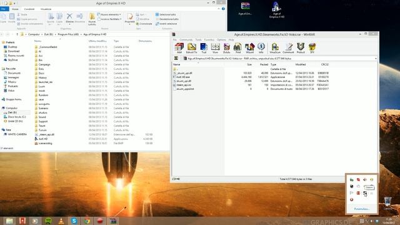Switch to the Condividi tab in Explorer
The width and height of the screenshot is (400, 225).
tap(29, 9)
